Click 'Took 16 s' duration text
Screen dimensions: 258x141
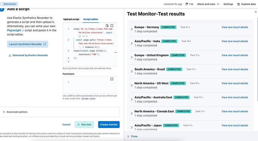(194, 83)
